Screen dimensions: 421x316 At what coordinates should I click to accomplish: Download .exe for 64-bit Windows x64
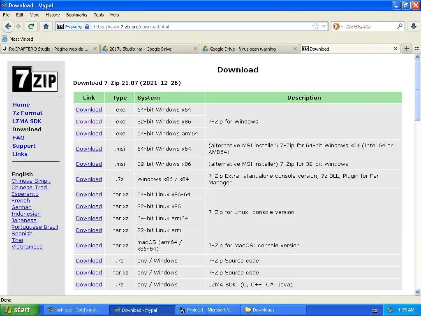click(89, 109)
